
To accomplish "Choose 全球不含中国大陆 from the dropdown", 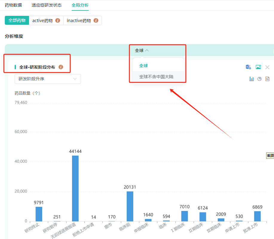I will (156, 77).
